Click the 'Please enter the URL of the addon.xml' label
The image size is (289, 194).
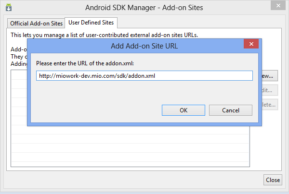85,63
